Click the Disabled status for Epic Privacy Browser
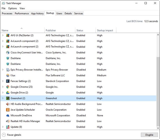160x140 pixels. 81,70
